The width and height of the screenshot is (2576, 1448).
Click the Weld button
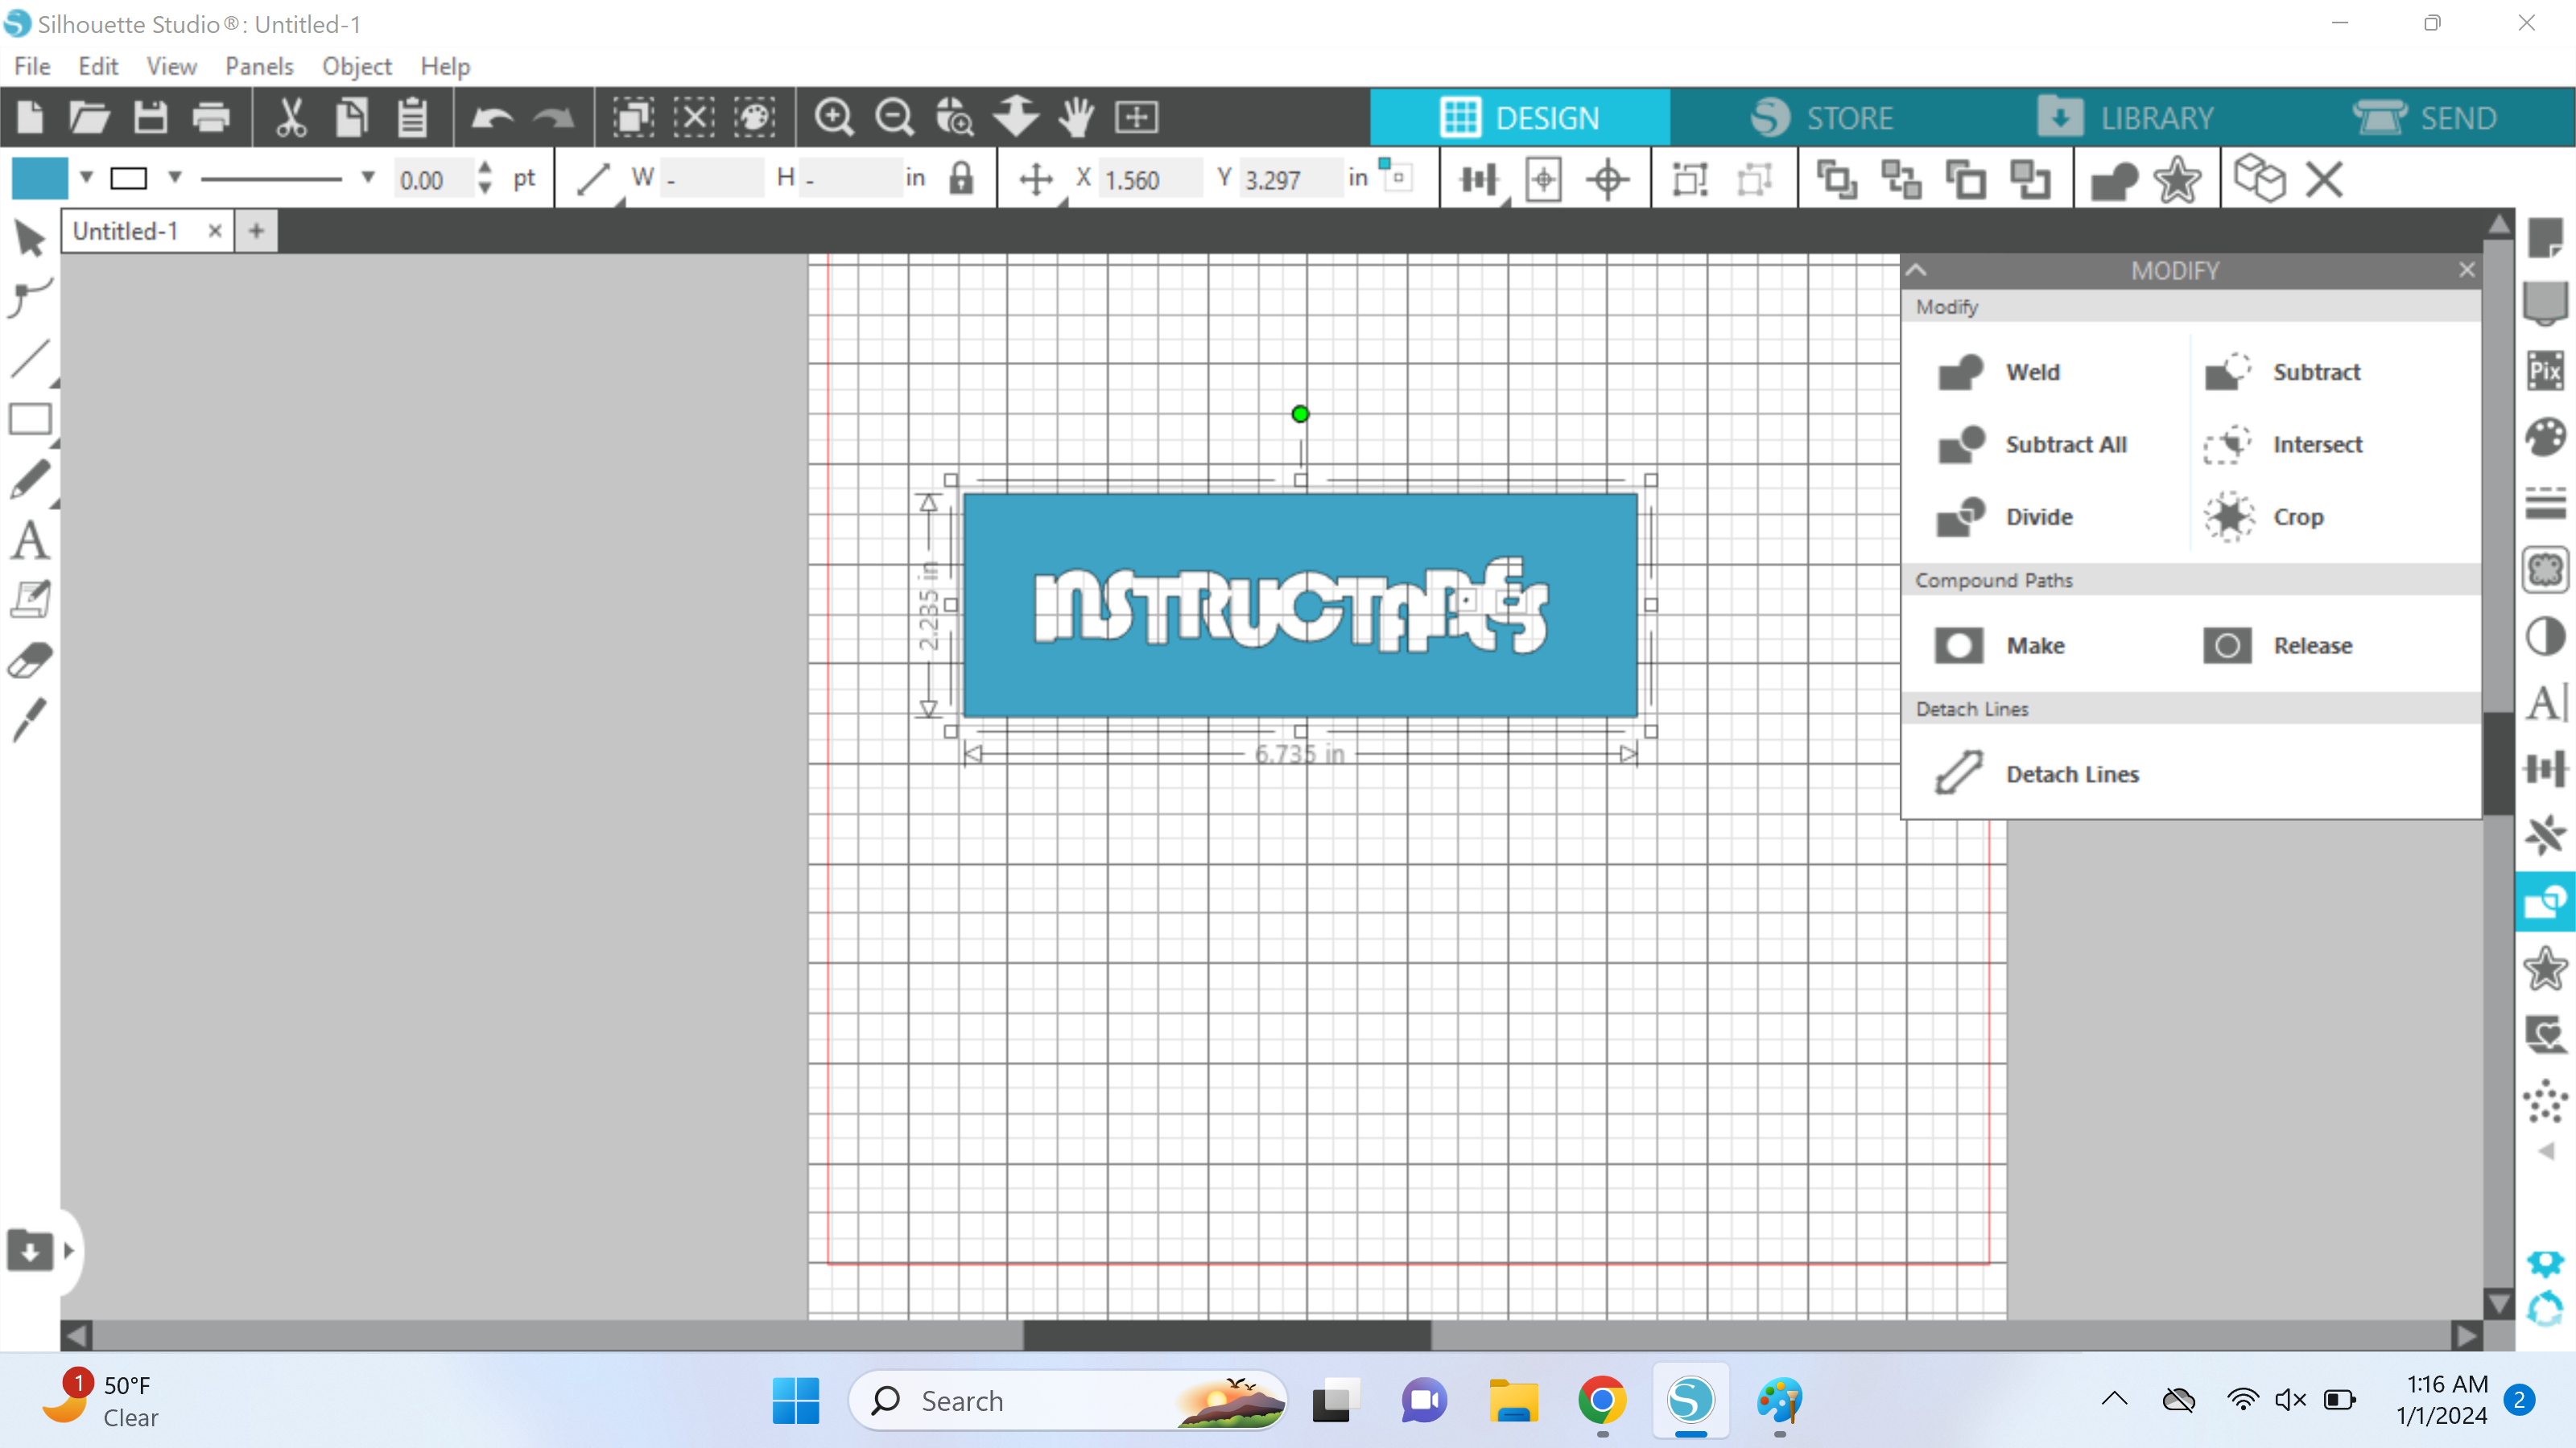point(1999,372)
